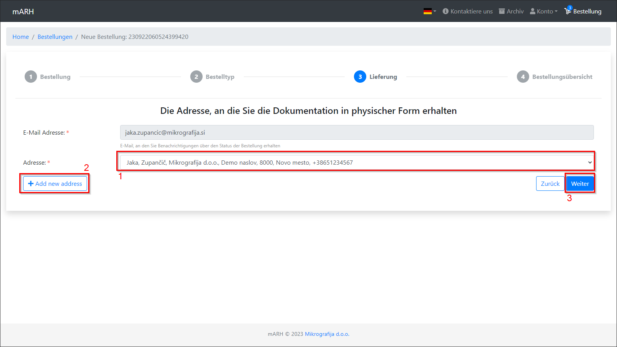Open Mikrografija d.o.o. footer link
This screenshot has height=347, width=617.
(327, 334)
